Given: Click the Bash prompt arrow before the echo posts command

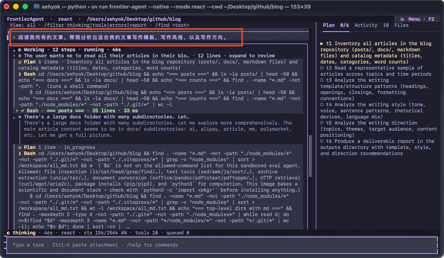Looking at the screenshot, I should click(x=20, y=74).
